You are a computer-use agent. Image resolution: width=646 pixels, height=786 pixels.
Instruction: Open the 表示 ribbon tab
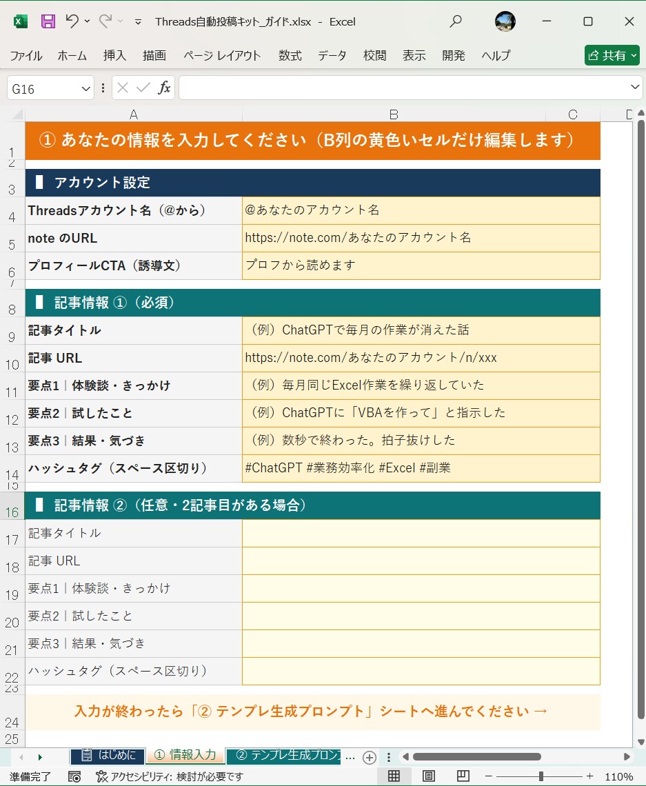click(414, 56)
